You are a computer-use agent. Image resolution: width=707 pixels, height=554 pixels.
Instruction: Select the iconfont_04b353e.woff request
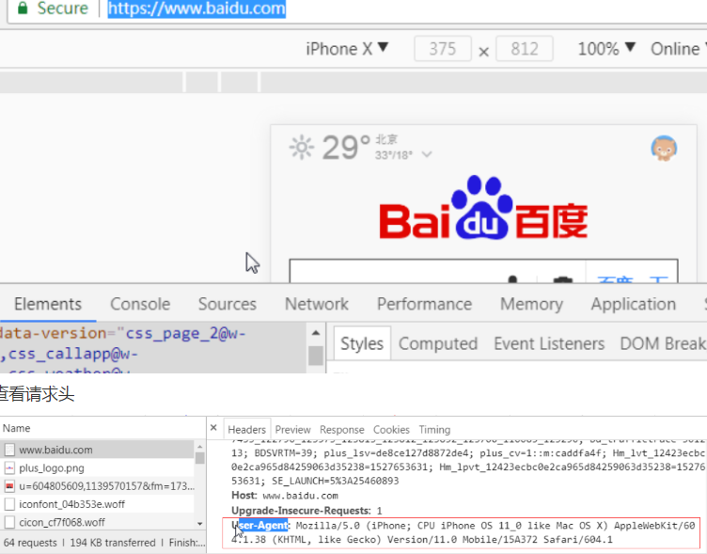(x=98, y=504)
